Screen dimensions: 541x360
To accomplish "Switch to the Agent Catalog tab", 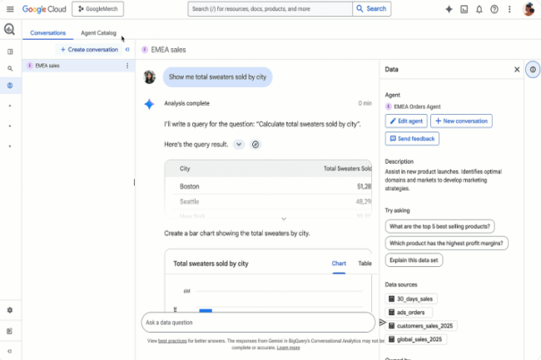I will [98, 33].
